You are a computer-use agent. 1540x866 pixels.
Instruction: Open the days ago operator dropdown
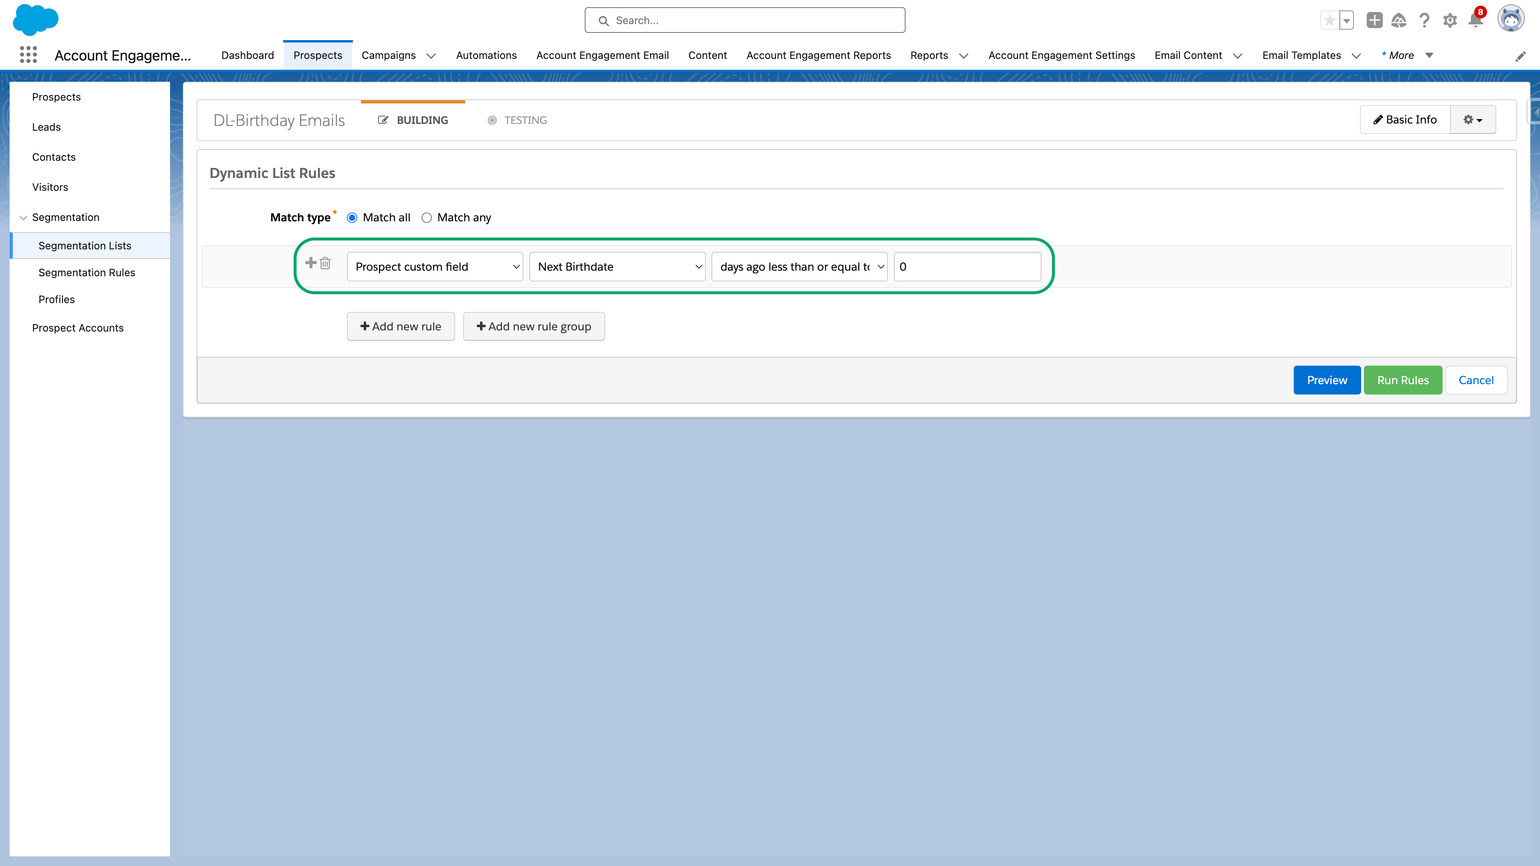(799, 267)
